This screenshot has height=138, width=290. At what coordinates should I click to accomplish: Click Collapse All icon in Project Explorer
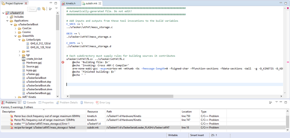[39, 9]
